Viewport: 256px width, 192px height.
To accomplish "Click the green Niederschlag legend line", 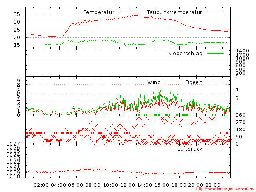I will tap(215, 53).
